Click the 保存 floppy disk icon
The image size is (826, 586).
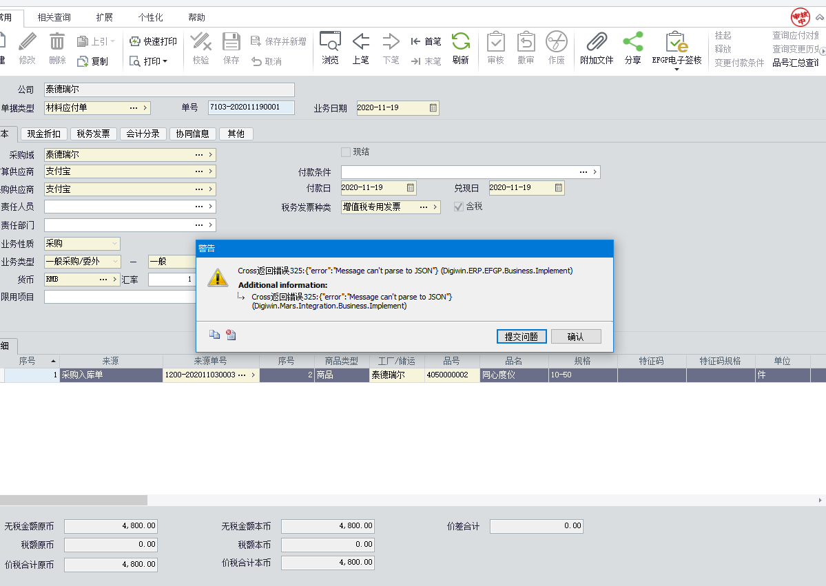[231, 41]
